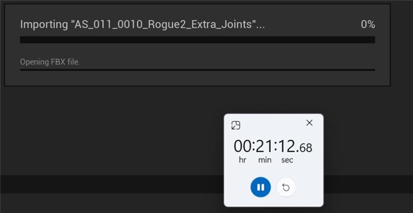
Task: Close the stopwatch mini window
Action: click(309, 123)
